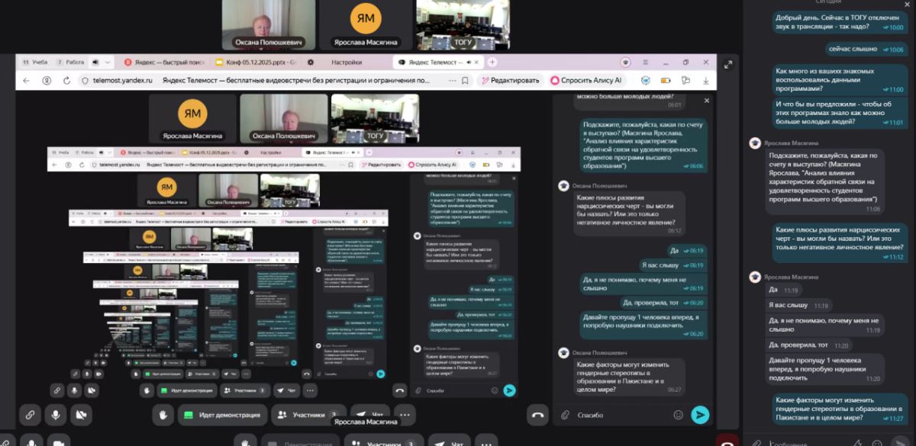Select ТОГУ video thumbnail at very top
Viewport: 916px width, 446px height.
click(452, 24)
